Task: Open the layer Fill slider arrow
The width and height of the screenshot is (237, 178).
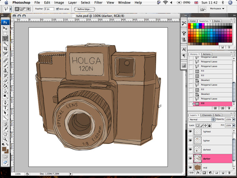Action: tap(233, 125)
